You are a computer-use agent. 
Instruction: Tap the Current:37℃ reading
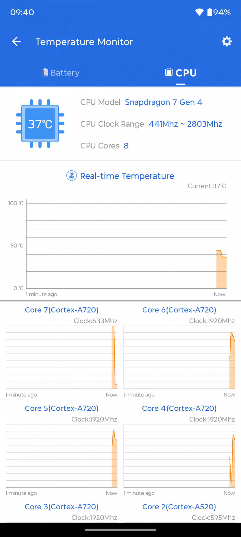pyautogui.click(x=207, y=186)
